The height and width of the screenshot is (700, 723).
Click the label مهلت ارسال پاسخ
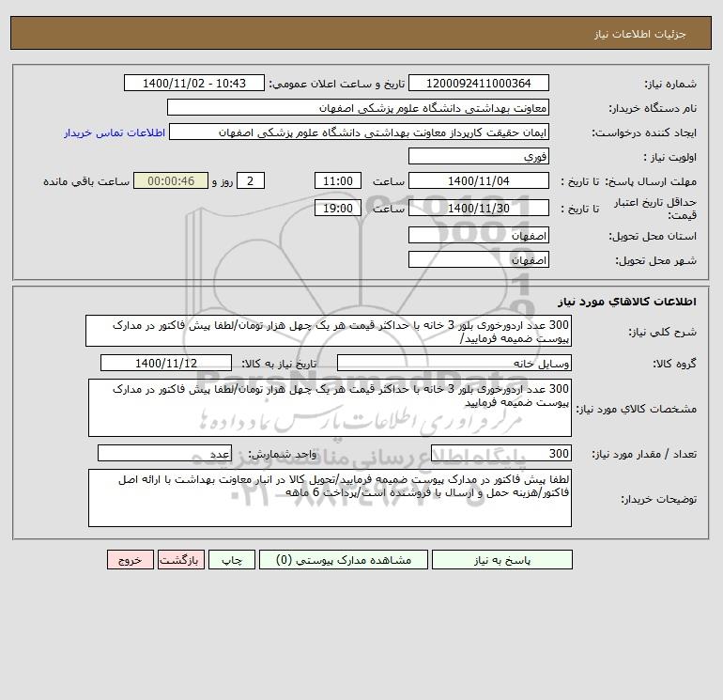pos(650,181)
